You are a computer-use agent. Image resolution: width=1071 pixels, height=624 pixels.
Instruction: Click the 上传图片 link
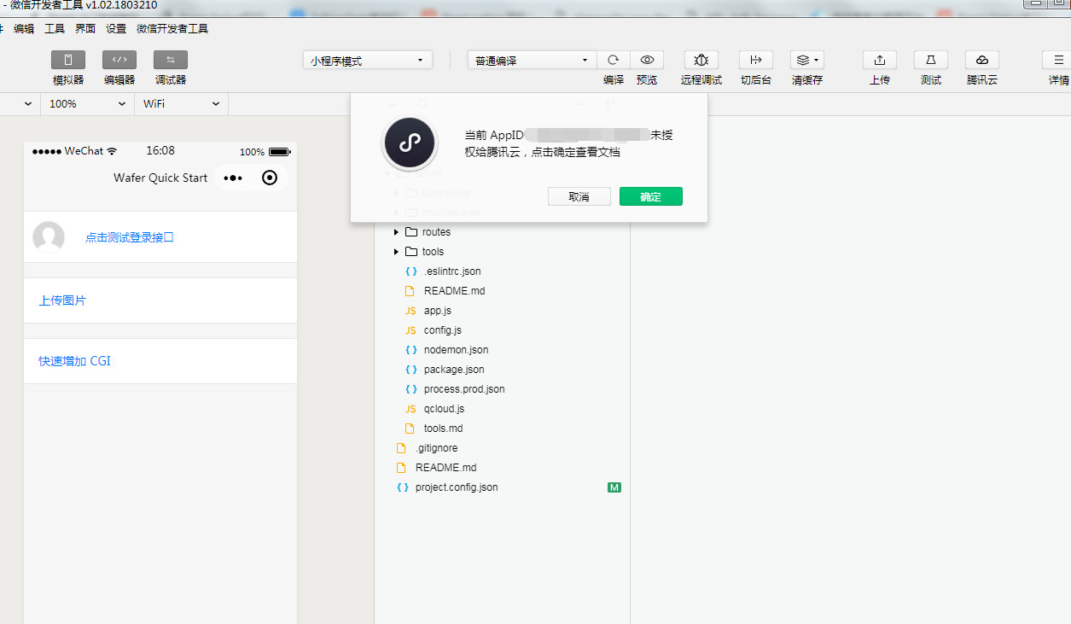pyautogui.click(x=62, y=300)
